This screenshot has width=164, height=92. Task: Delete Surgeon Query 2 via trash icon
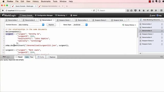coord(162,41)
